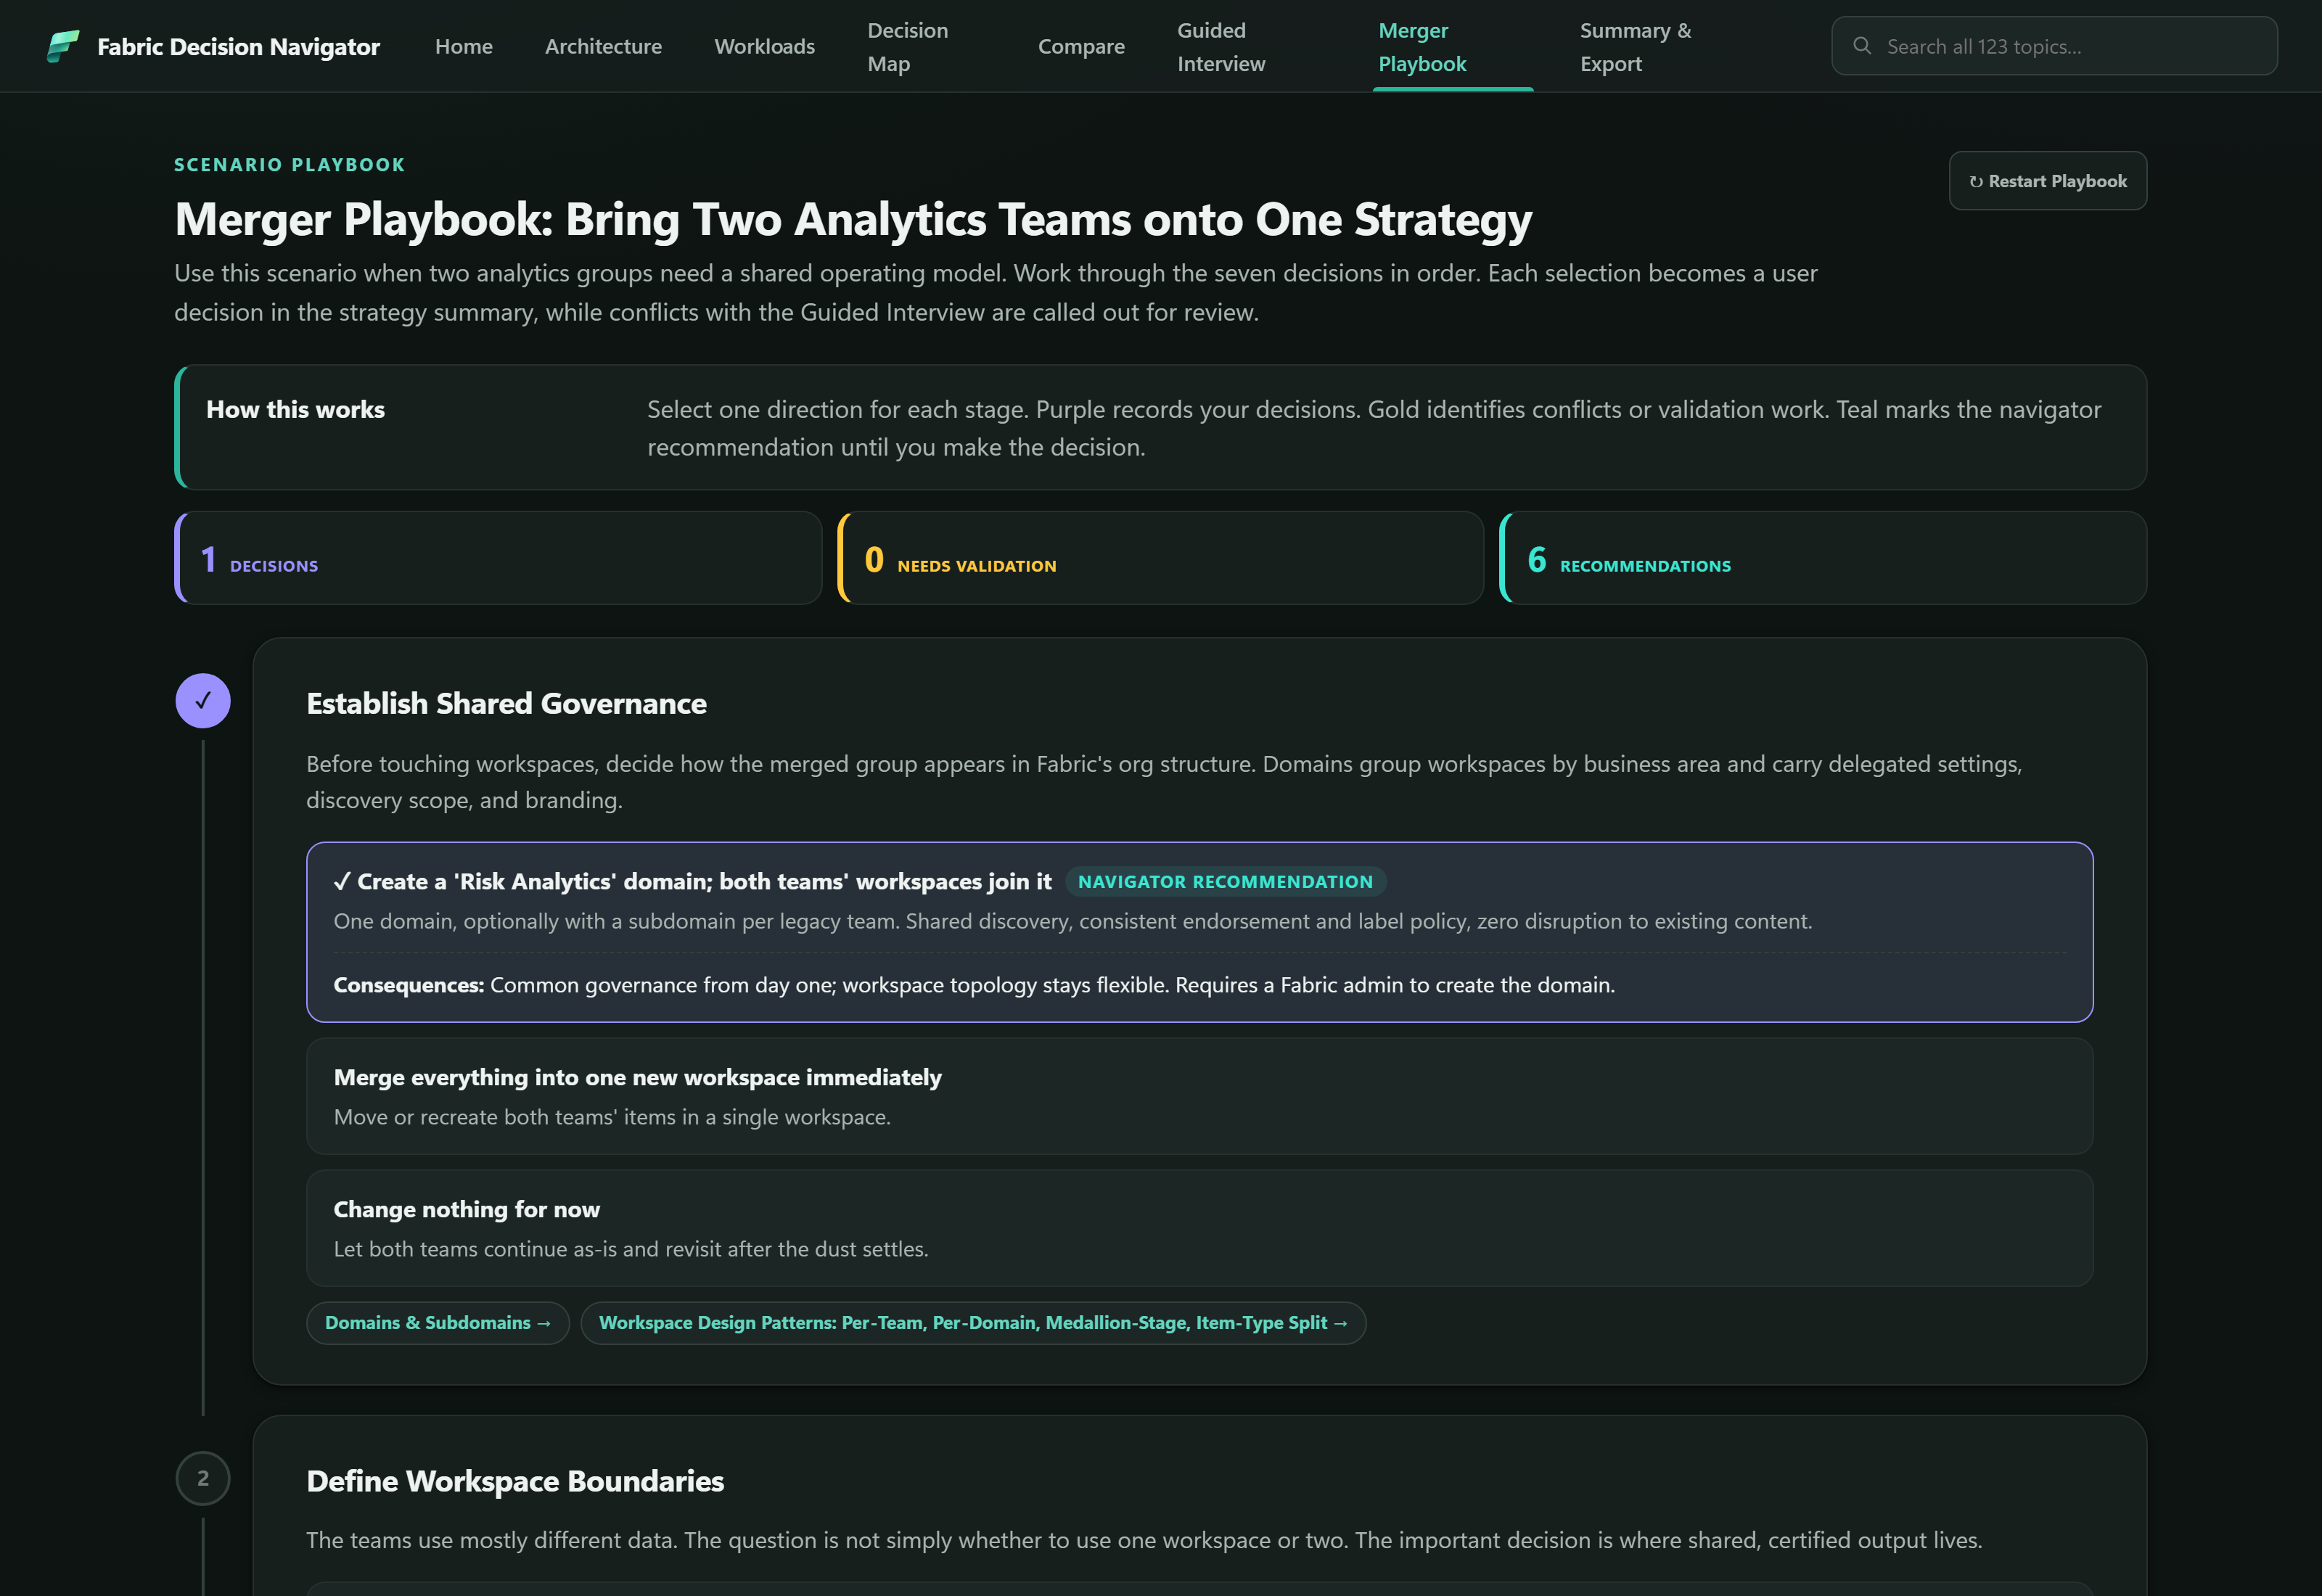2322x1596 pixels.
Task: Open the Workspace Design Patterns link
Action: click(973, 1323)
